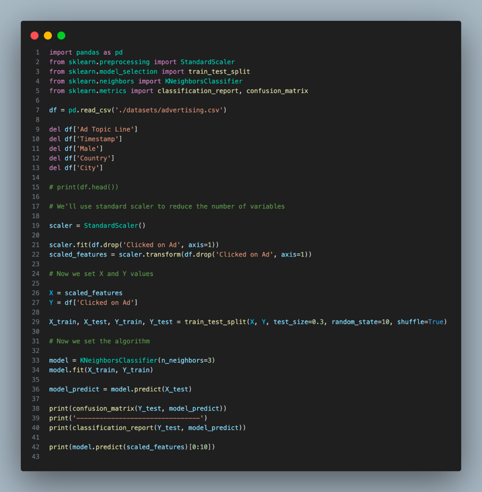Screen dimensions: 482x492
Task: Click the yellow minimize traffic light icon
Action: [x=48, y=35]
